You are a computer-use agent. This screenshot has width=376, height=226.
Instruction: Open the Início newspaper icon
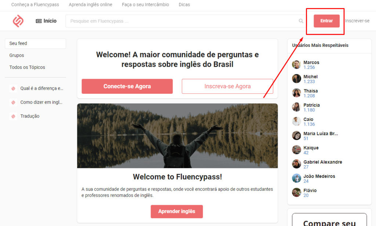pos(39,21)
